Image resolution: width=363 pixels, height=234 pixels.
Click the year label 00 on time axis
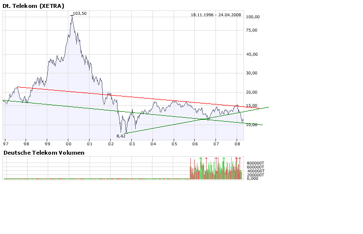[x=68, y=144]
